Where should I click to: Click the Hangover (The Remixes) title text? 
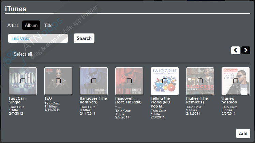point(93,100)
